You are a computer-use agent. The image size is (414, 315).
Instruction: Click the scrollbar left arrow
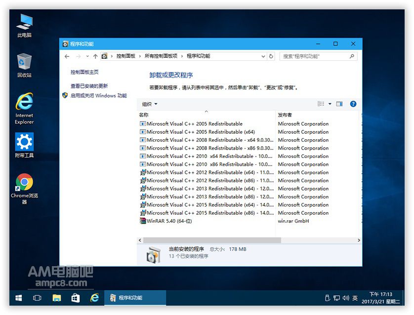coord(140,240)
